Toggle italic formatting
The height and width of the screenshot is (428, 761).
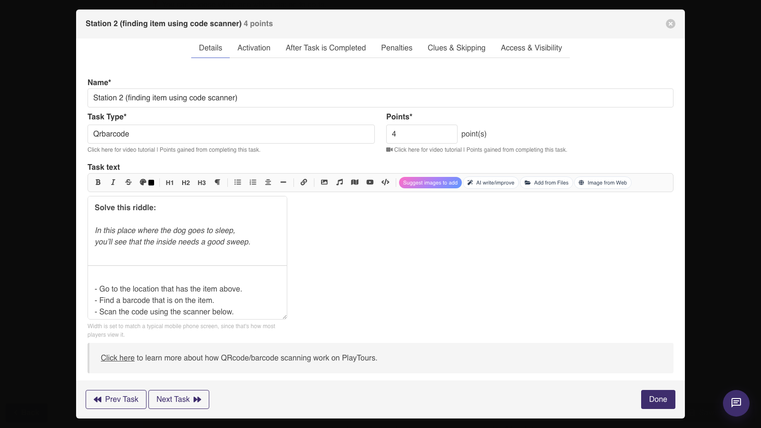click(113, 182)
